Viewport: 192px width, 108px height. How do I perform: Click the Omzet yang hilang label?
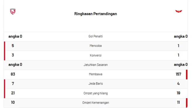tap(96, 93)
